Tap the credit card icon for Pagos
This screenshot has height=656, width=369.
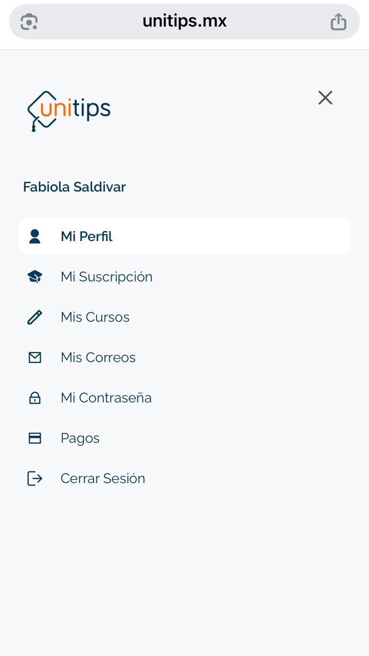(x=35, y=438)
